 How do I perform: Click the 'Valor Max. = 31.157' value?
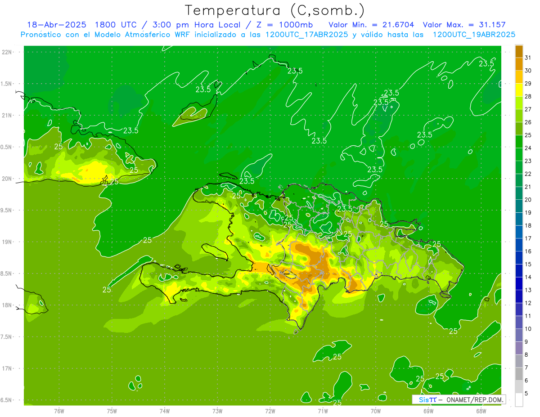click(x=463, y=25)
